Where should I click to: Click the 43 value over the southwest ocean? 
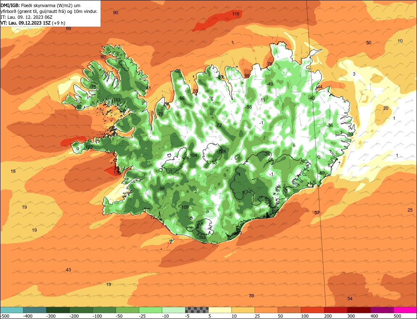click(68, 270)
